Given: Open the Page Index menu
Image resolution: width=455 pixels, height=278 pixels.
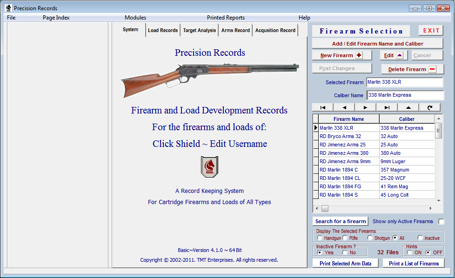Looking at the screenshot, I should [x=56, y=18].
